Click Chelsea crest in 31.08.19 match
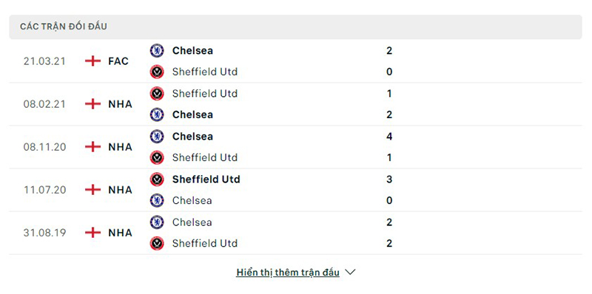 click(x=157, y=222)
